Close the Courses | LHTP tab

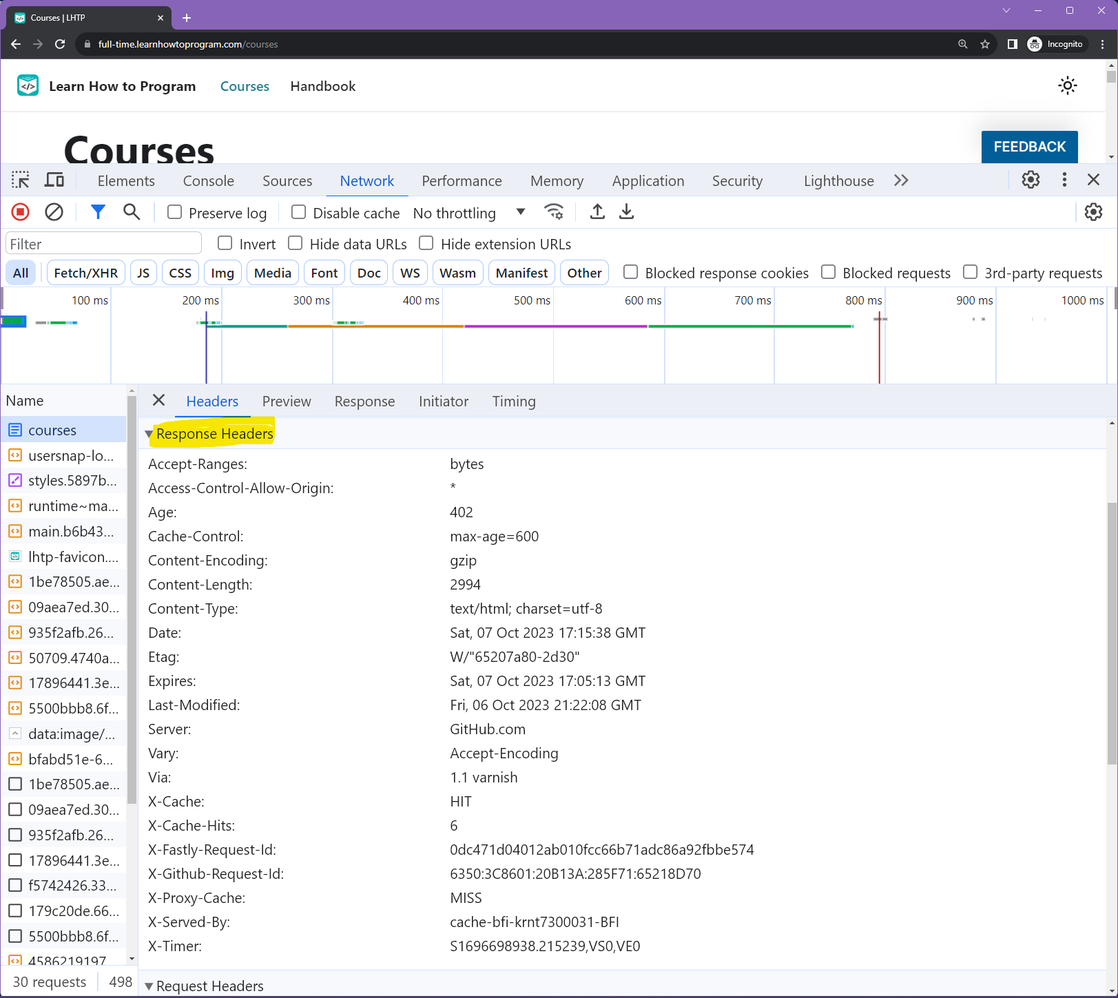click(x=161, y=18)
